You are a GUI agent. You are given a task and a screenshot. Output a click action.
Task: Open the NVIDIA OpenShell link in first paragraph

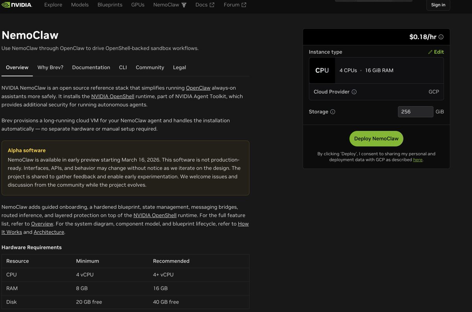(x=113, y=96)
